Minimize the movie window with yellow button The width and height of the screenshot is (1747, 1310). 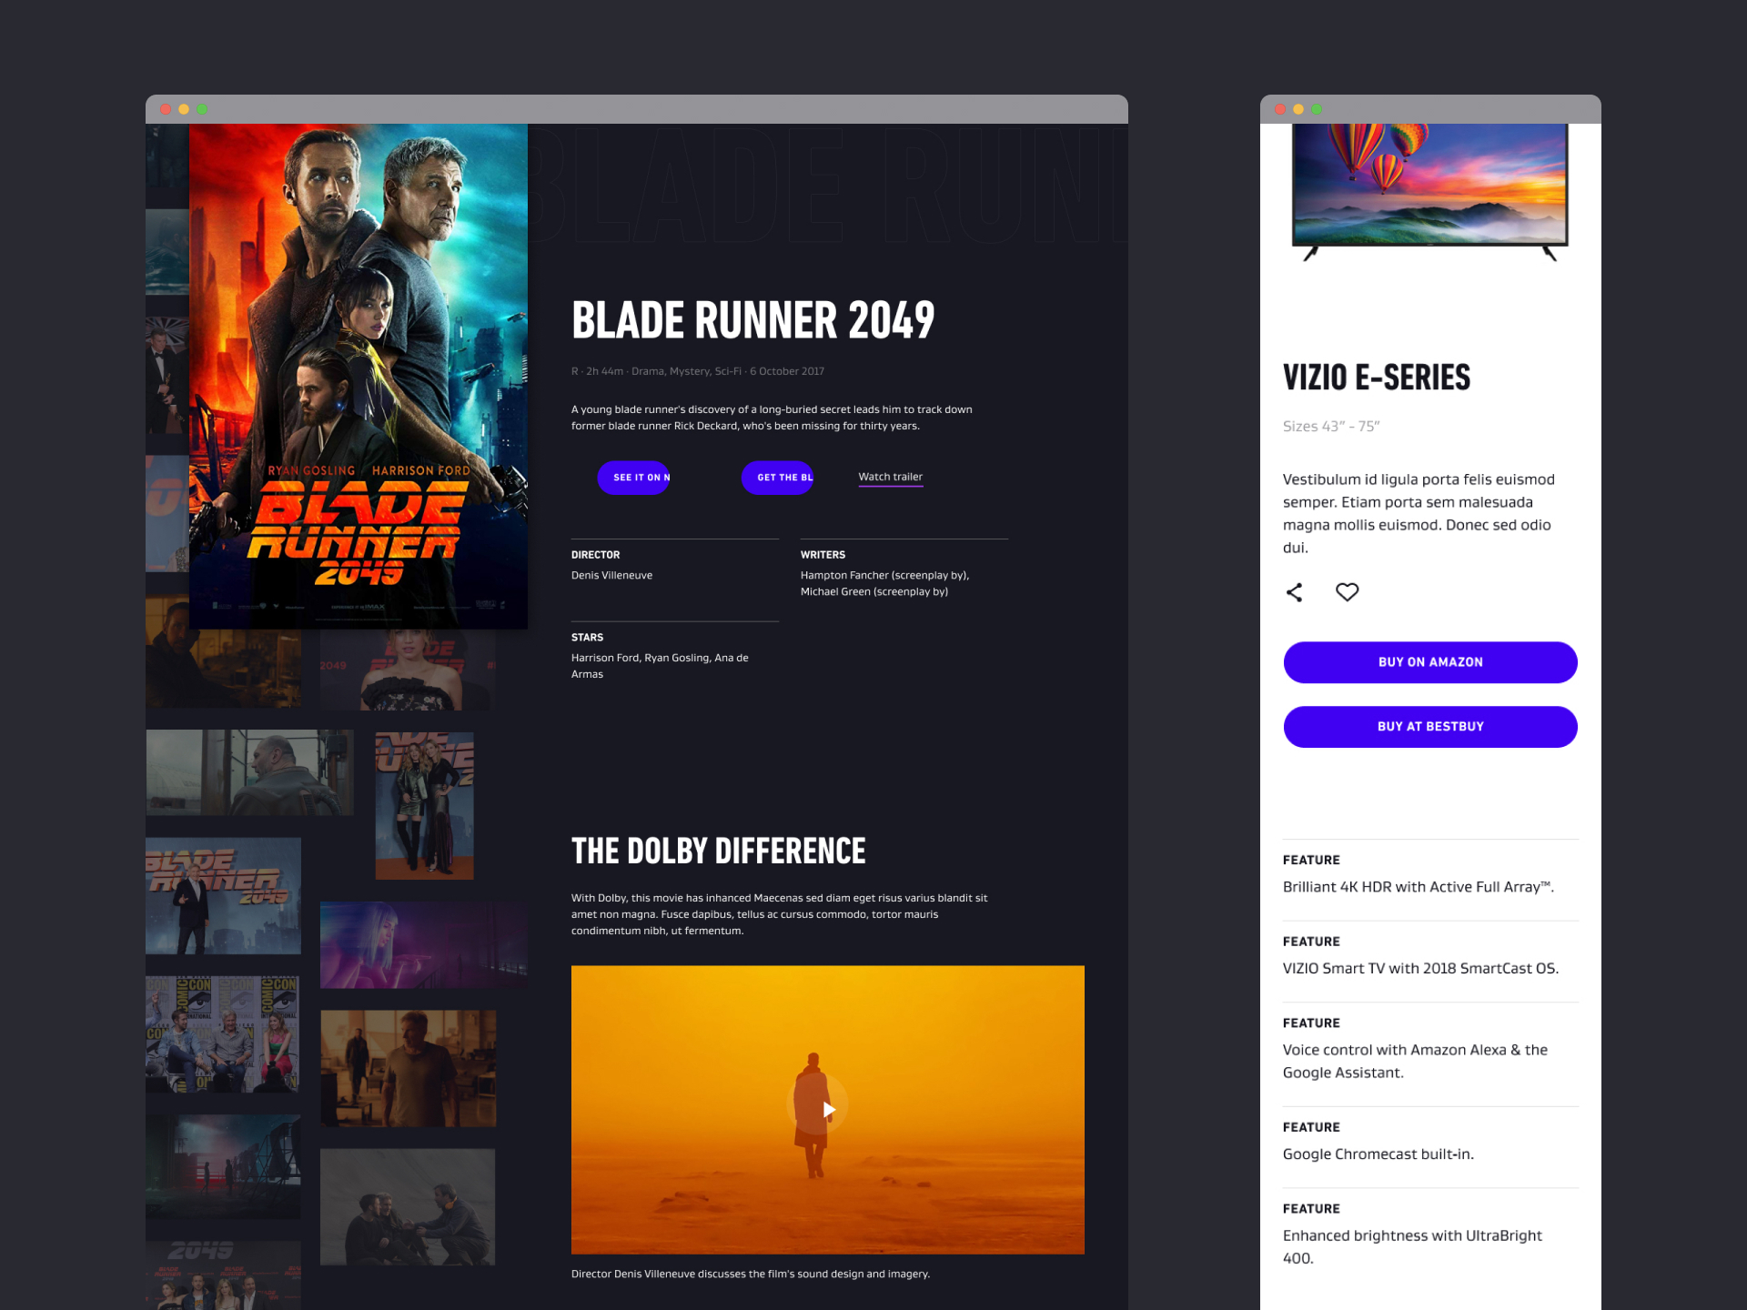[x=184, y=109]
